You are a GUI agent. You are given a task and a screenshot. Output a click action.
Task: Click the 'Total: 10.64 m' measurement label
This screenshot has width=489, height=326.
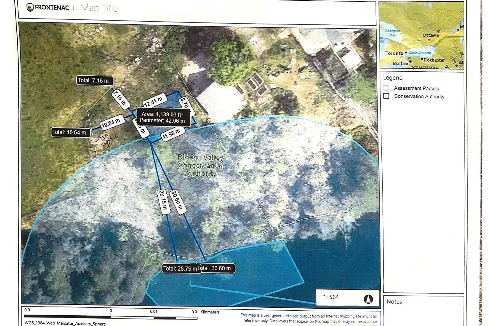[70, 132]
